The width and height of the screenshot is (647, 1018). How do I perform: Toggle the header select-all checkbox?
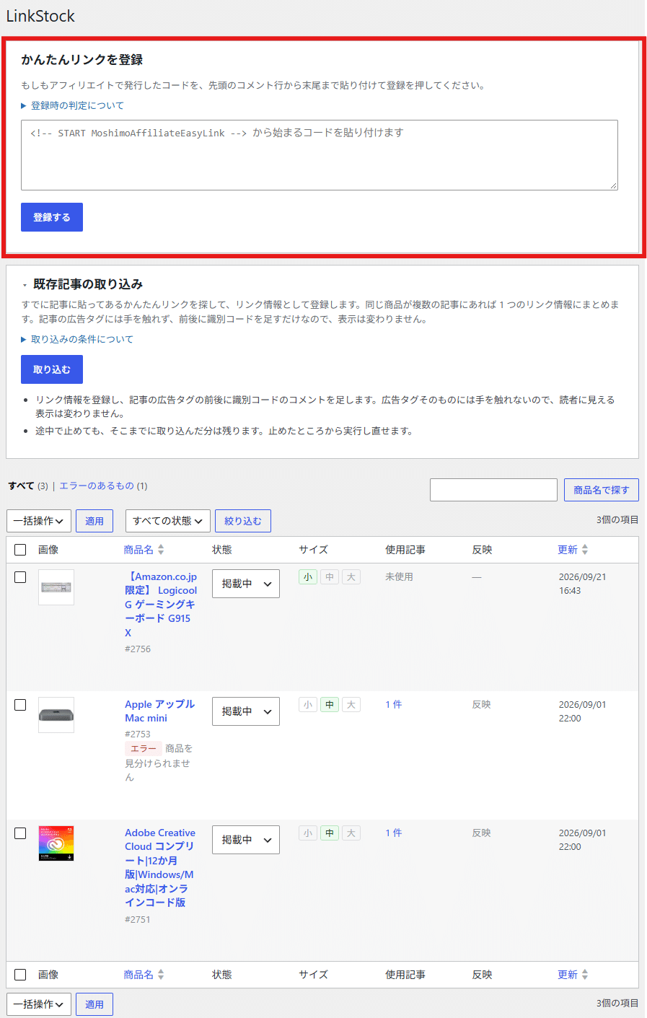[x=20, y=550]
